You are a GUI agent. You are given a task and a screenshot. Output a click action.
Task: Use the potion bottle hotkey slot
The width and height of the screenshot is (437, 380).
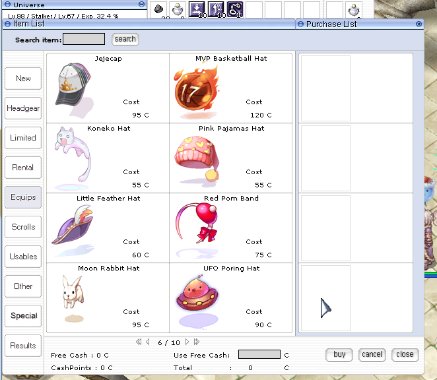tap(178, 10)
